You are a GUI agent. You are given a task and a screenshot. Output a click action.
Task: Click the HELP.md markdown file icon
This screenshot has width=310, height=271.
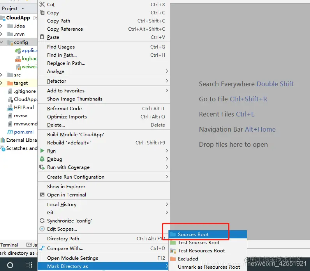[10, 108]
